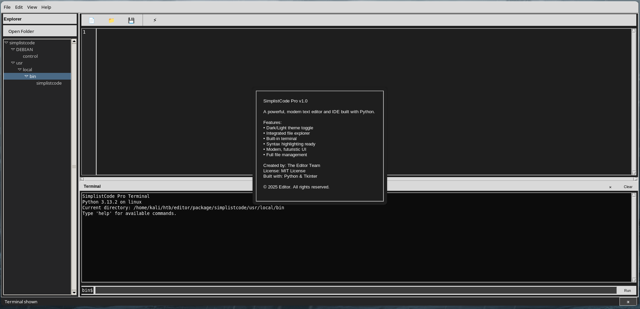Screen dimensions: 640x309
Task: Click explorer scrollbar up arrow
Action: 74,41
